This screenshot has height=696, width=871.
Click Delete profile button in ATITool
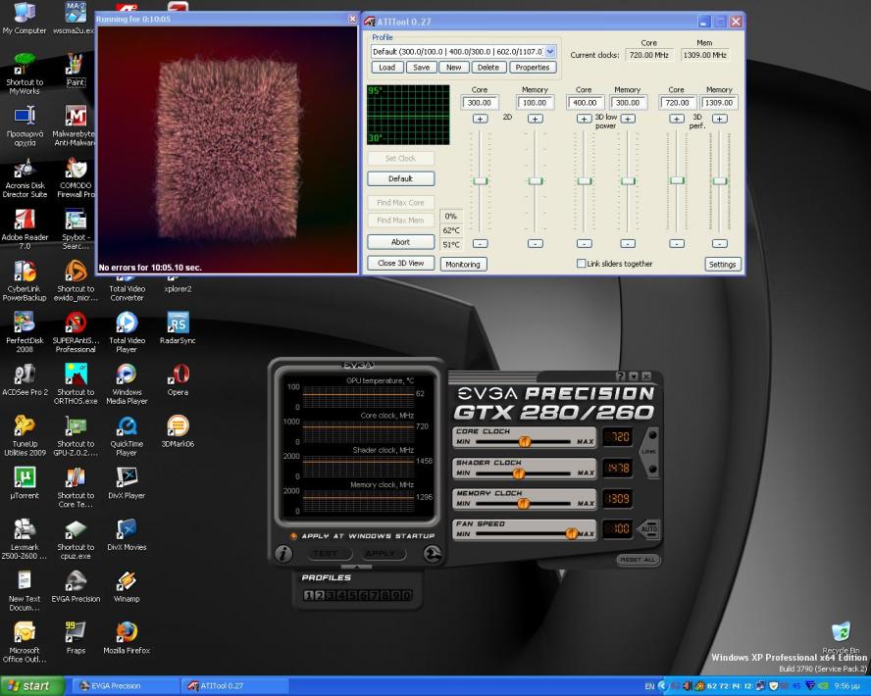coord(488,68)
